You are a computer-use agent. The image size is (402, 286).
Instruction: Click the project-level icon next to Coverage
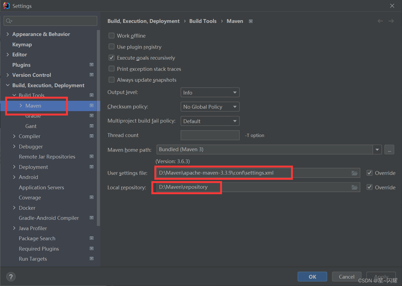(x=92, y=197)
